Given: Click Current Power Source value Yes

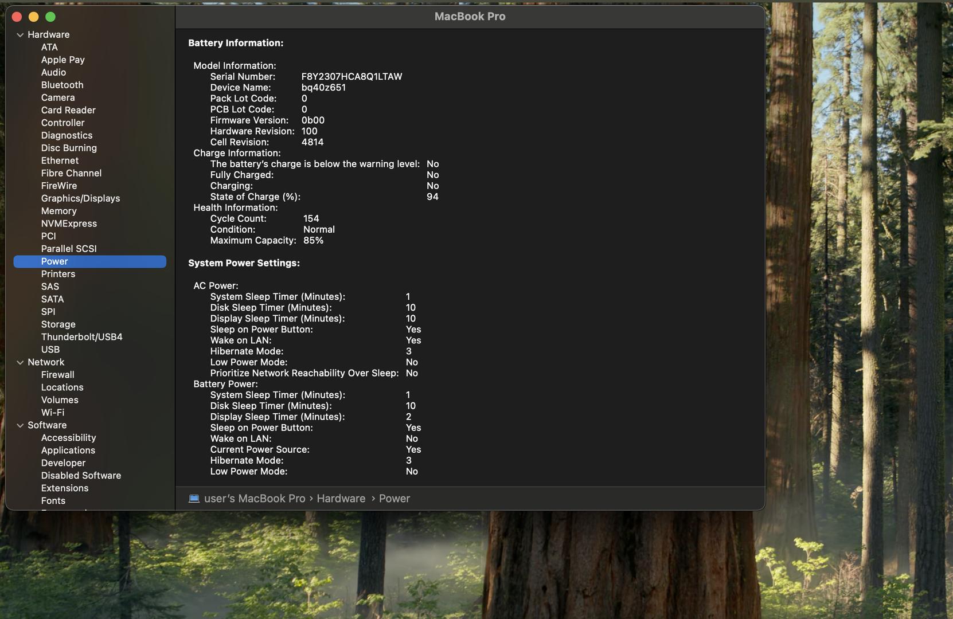Looking at the screenshot, I should (413, 450).
